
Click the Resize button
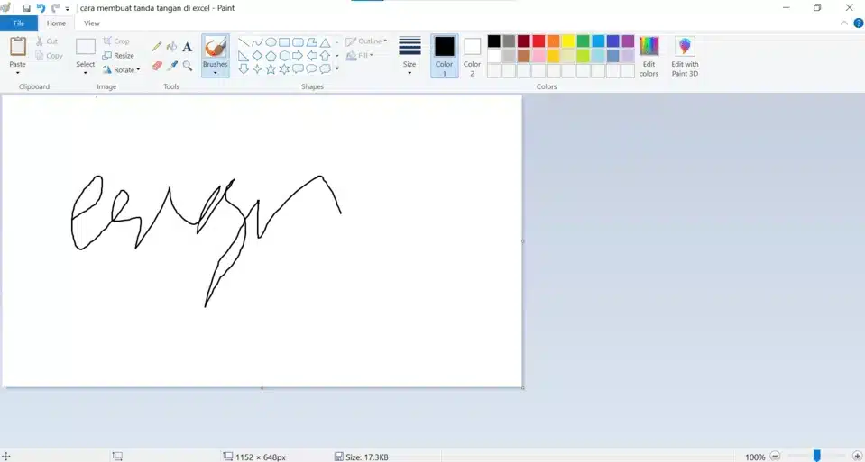[x=118, y=55]
